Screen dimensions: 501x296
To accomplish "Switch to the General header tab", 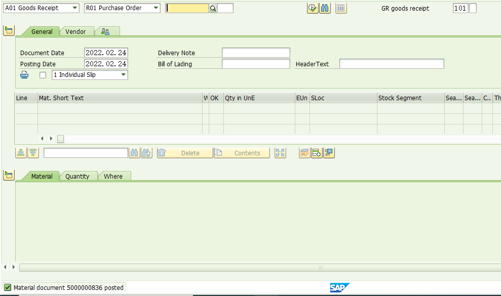I will point(42,31).
